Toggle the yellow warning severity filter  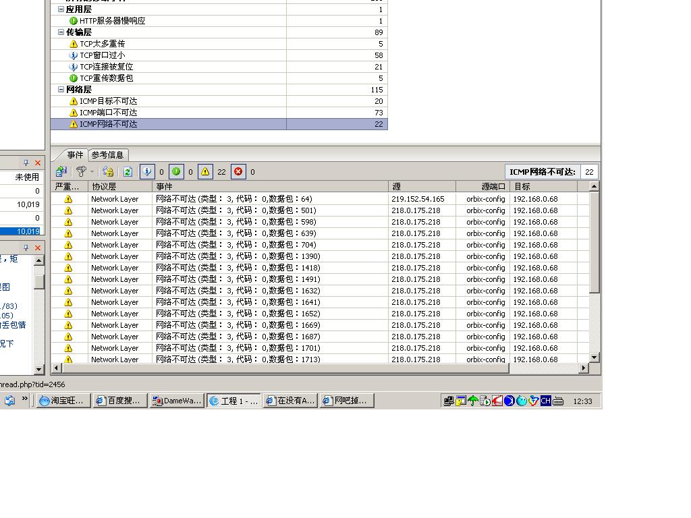[205, 172]
